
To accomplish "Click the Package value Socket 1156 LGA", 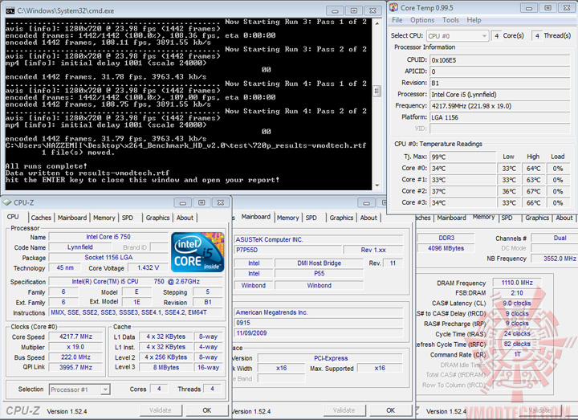I will (x=108, y=258).
